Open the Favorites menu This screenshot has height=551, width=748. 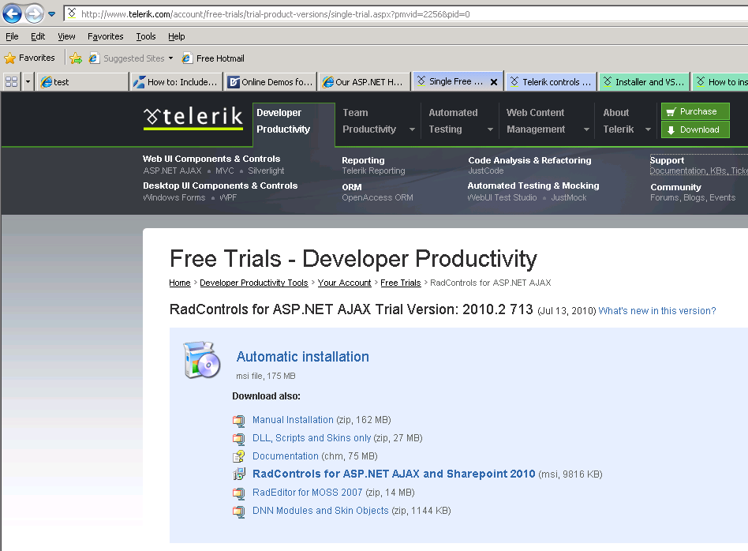click(106, 36)
